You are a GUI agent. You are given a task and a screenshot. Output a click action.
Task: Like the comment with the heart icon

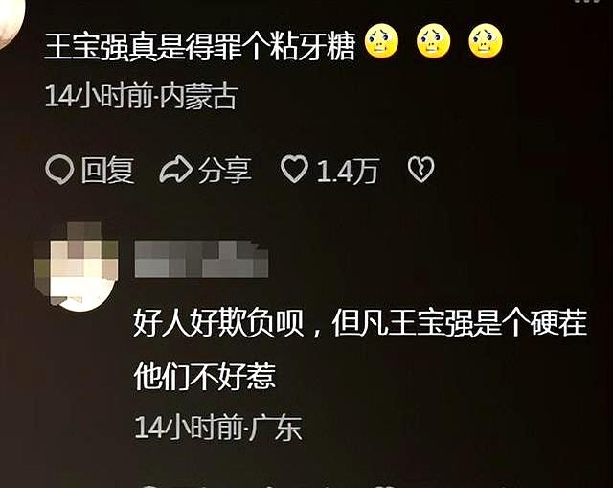294,170
